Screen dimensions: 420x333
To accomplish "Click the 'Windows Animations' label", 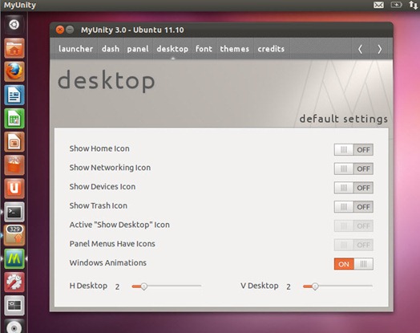I will (108, 262).
